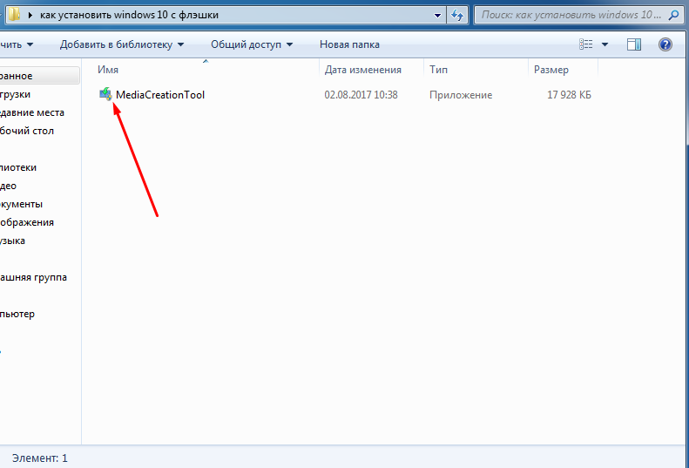Expand the breadcrumb arrow before folder name
The width and height of the screenshot is (689, 468).
[30, 15]
